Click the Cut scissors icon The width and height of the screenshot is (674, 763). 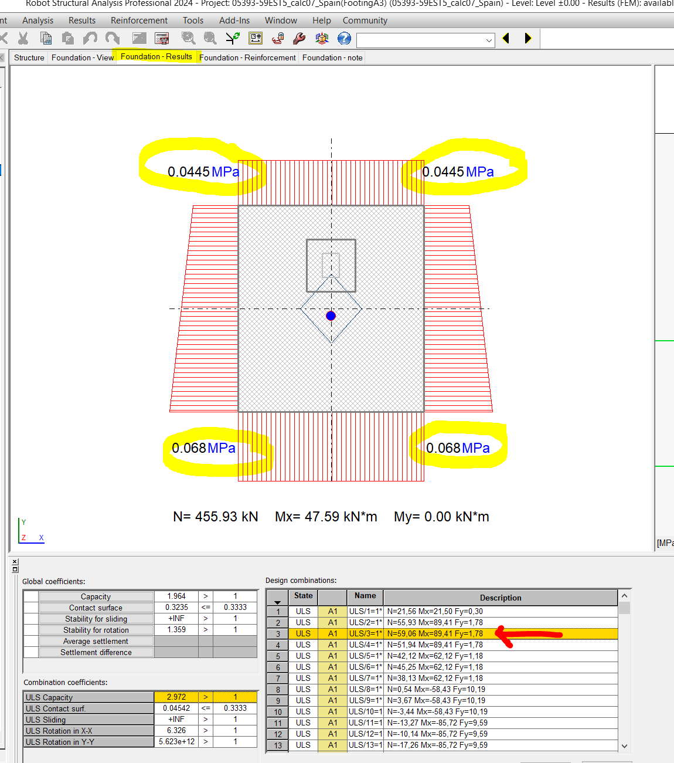(23, 39)
